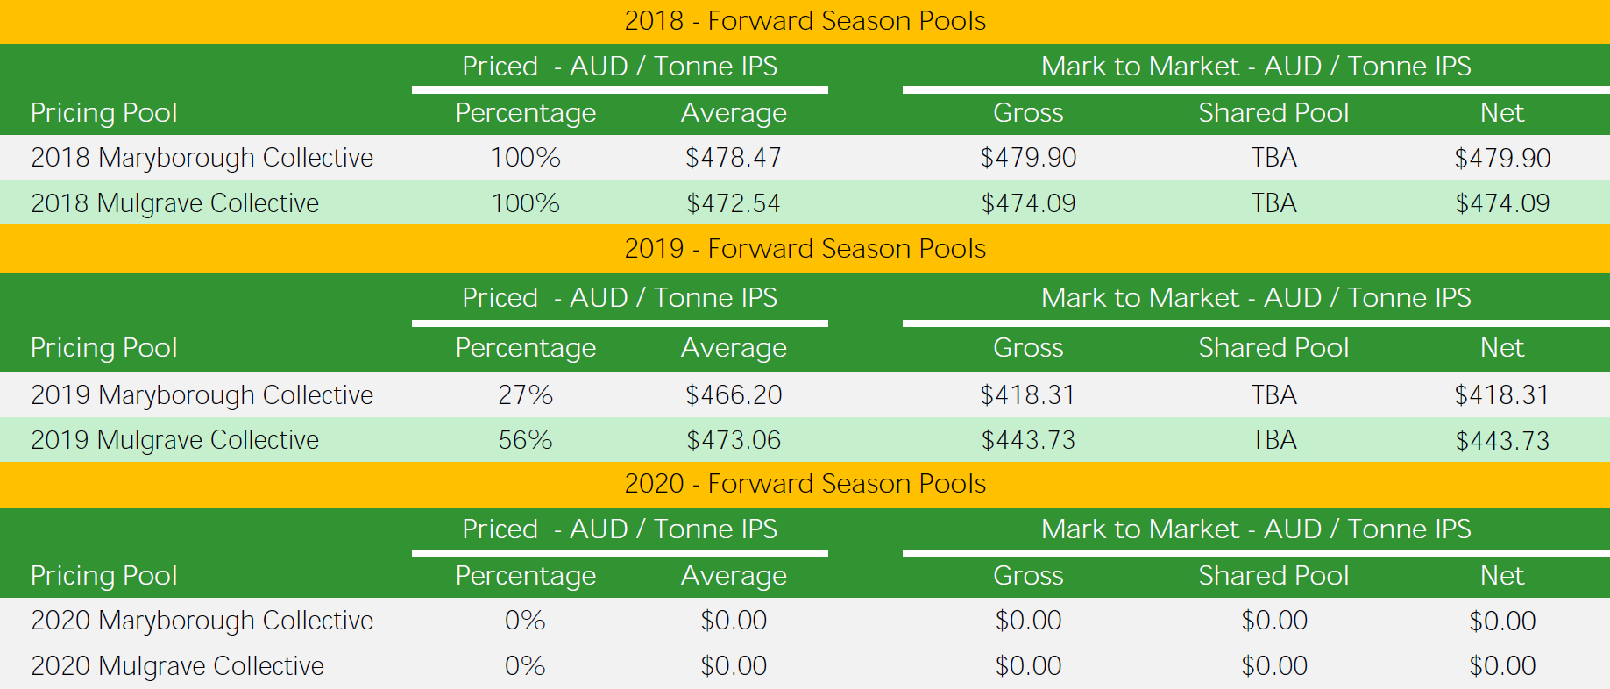This screenshot has width=1610, height=689.
Task: Click the 56% priced percentage cell
Action: click(x=525, y=440)
